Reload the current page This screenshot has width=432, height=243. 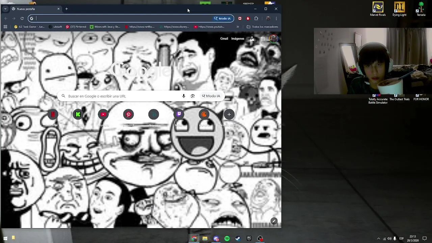[22, 19]
